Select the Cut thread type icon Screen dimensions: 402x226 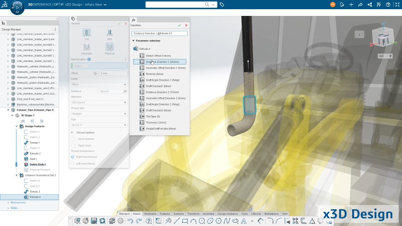(x=87, y=33)
